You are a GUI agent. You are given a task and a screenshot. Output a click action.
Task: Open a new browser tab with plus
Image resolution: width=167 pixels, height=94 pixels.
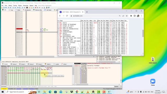pos(87,12)
